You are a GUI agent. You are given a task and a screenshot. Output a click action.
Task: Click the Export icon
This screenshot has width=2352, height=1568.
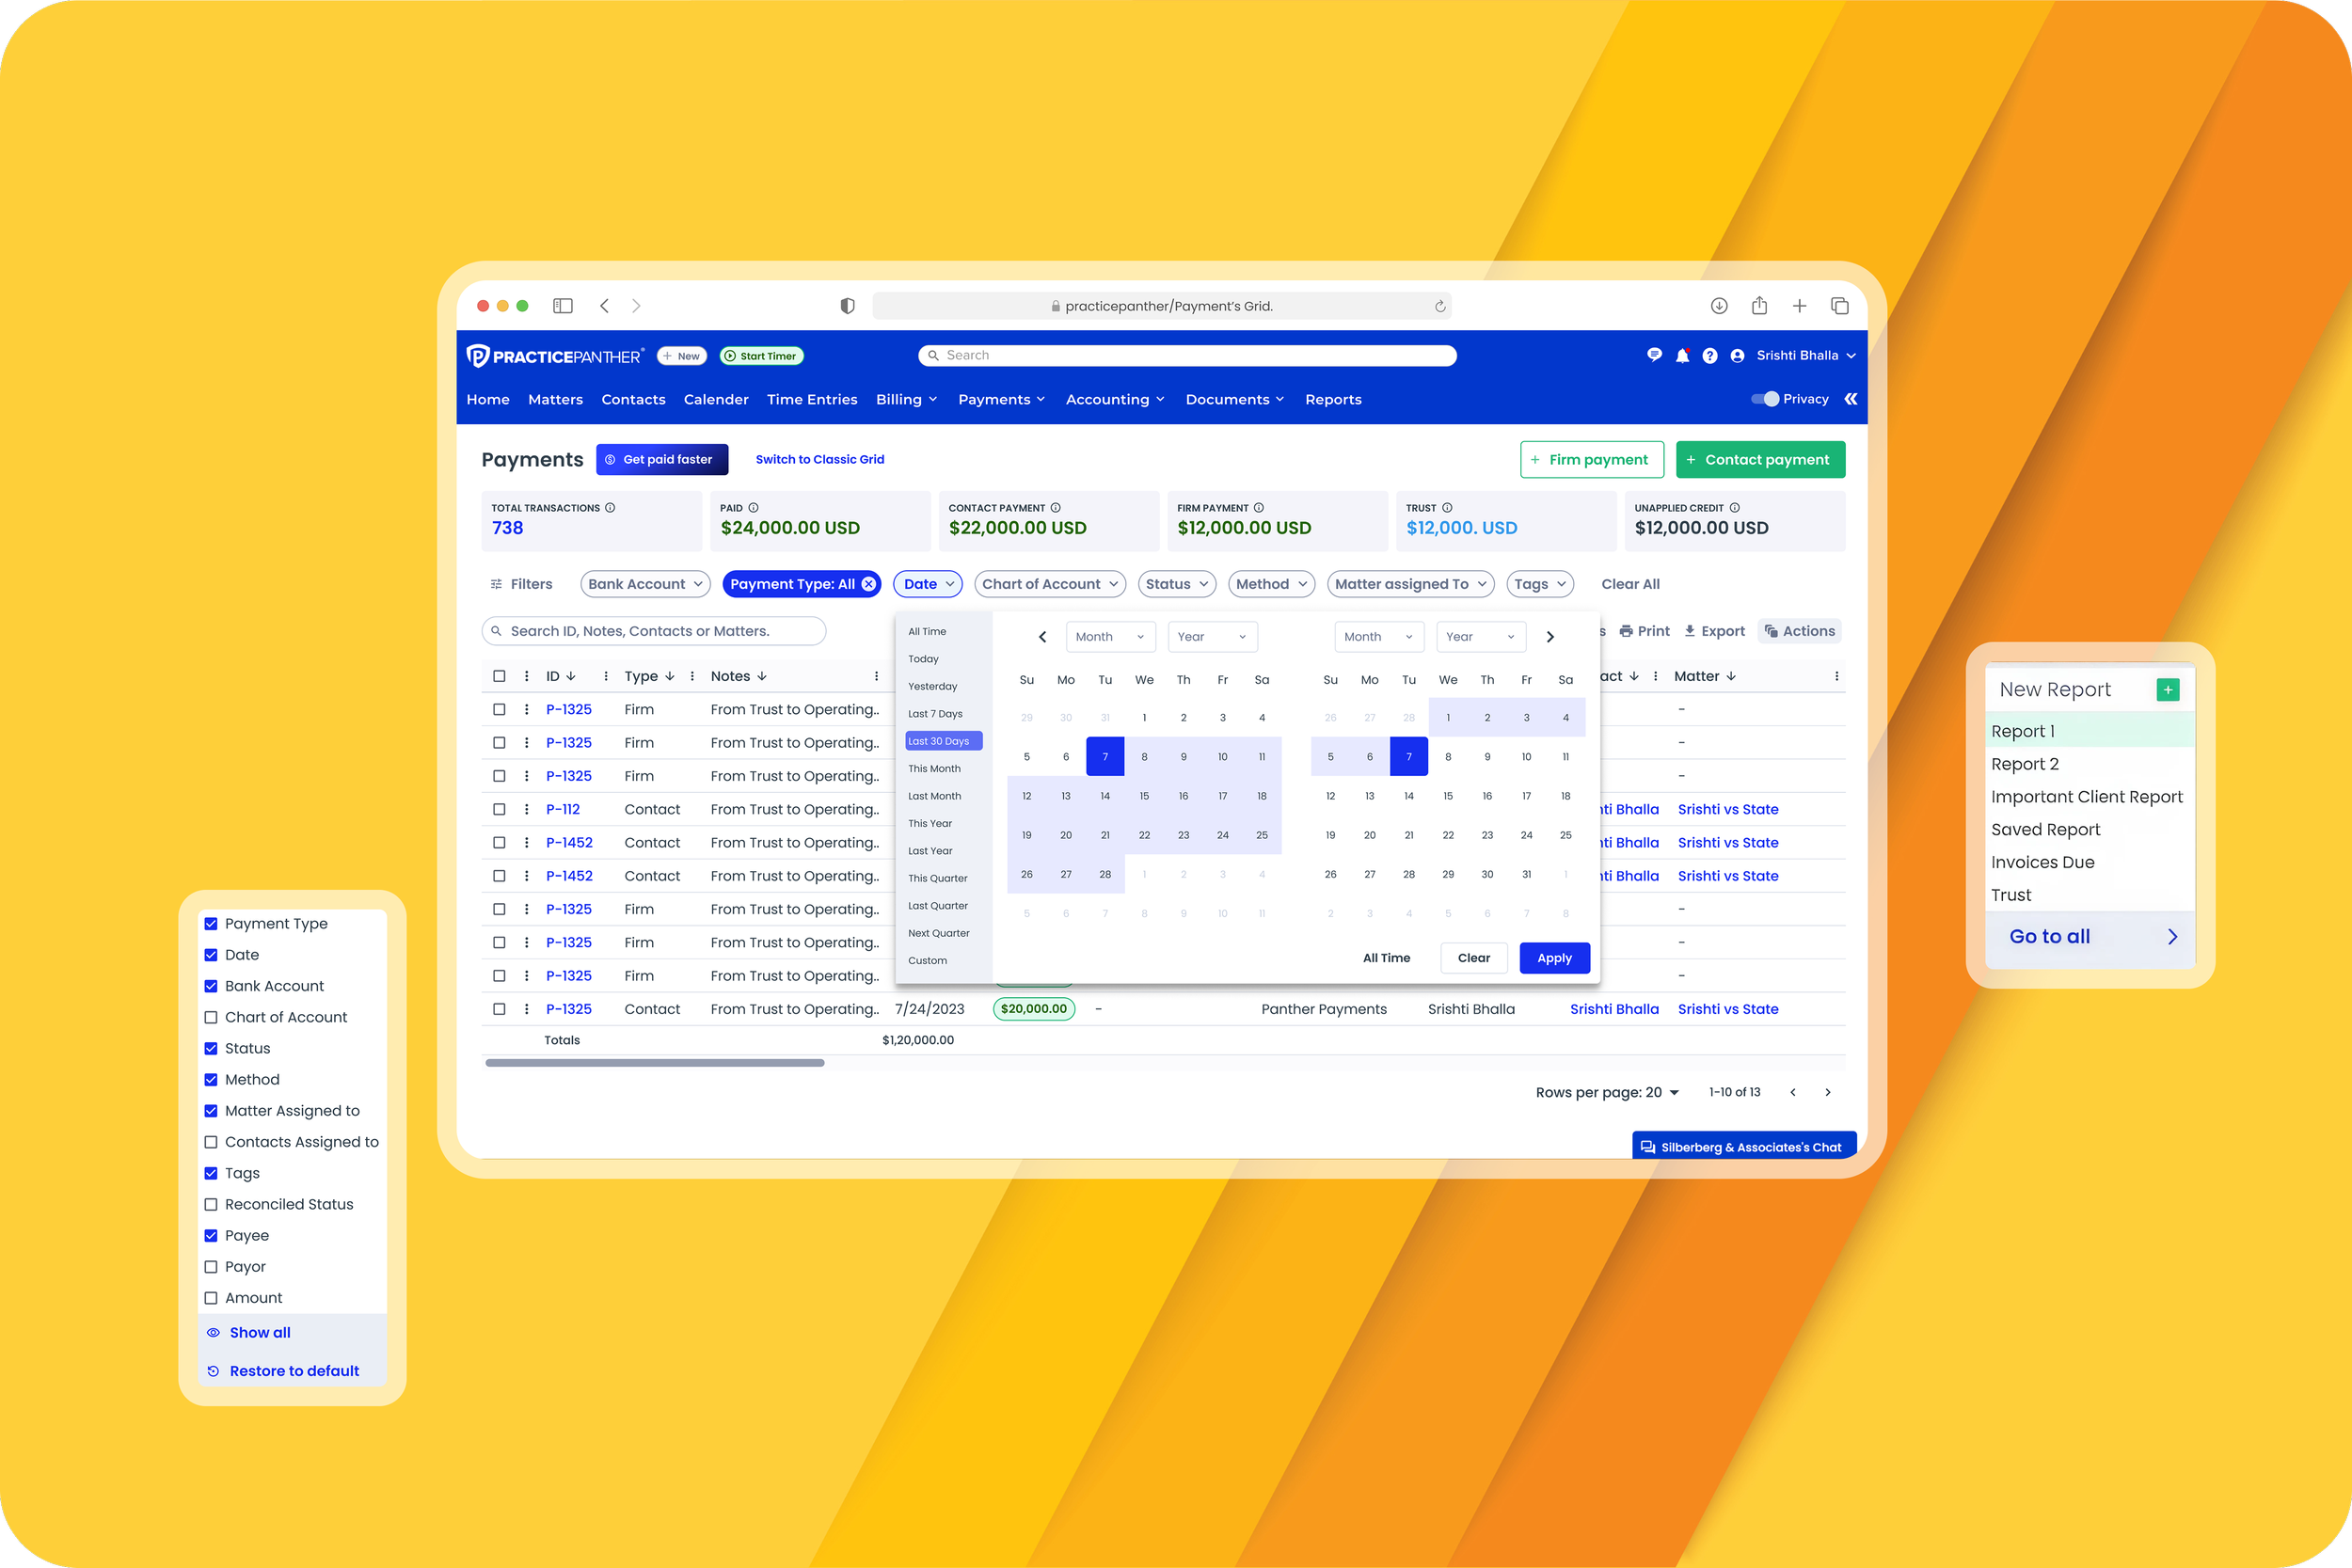(x=1690, y=630)
